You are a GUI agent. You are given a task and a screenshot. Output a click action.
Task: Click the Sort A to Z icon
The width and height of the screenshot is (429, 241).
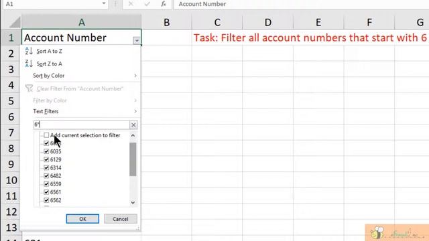[x=29, y=51]
